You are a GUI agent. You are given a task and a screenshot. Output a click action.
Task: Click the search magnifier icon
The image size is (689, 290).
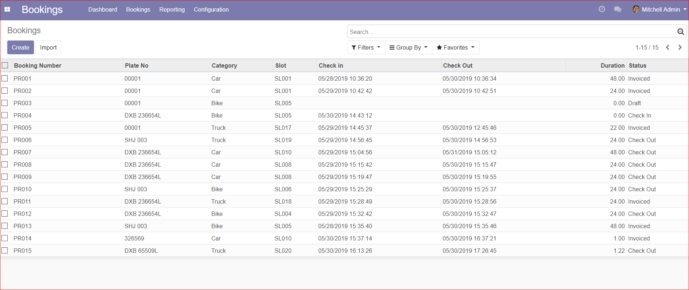pyautogui.click(x=680, y=32)
